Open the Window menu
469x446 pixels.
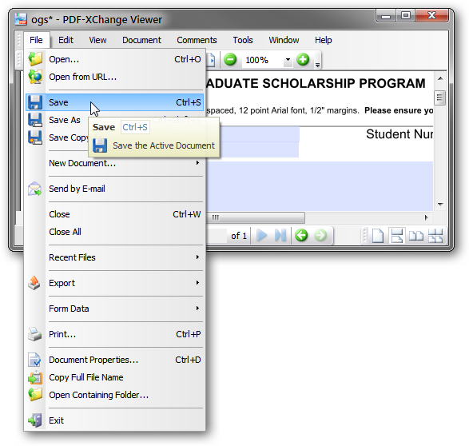point(284,40)
